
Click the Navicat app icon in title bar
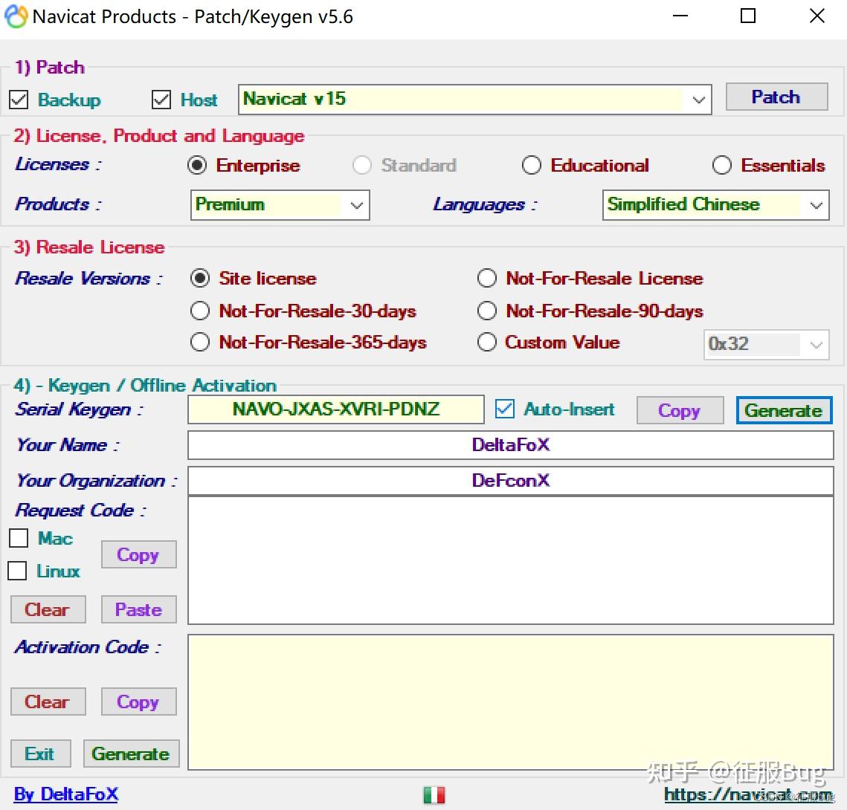point(16,16)
